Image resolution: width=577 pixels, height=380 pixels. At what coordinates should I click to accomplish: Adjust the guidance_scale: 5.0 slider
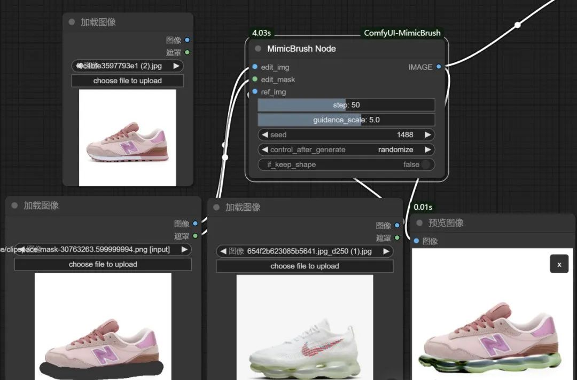coord(346,120)
